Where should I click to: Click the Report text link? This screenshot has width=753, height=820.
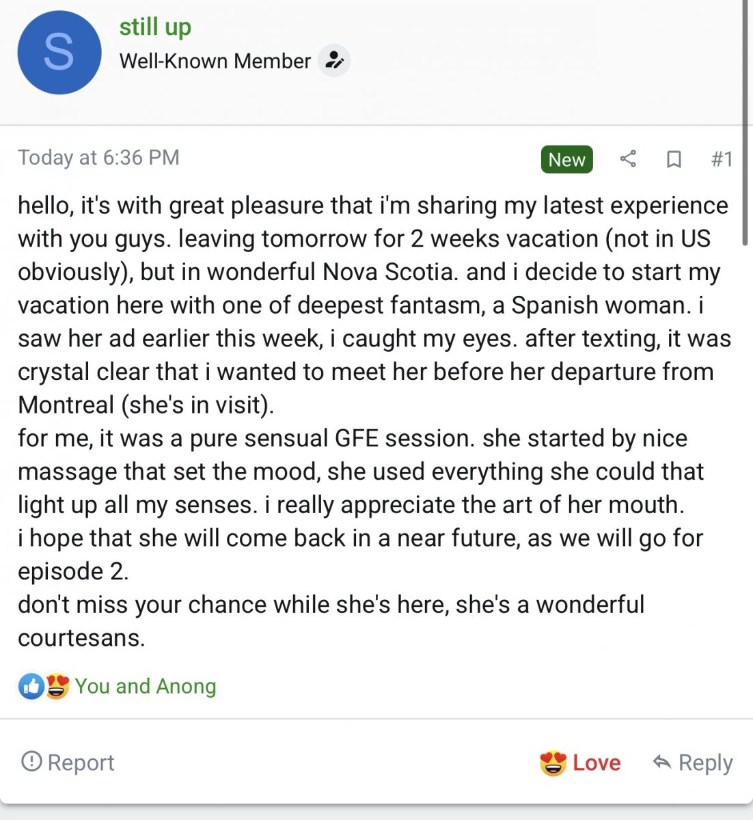pyautogui.click(x=81, y=763)
